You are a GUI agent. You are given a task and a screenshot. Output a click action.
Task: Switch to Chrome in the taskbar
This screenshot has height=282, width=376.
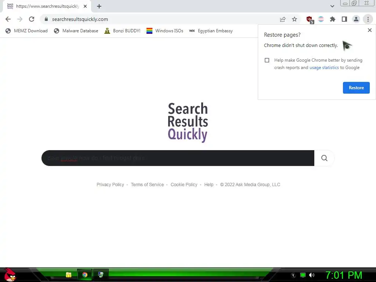click(x=85, y=275)
